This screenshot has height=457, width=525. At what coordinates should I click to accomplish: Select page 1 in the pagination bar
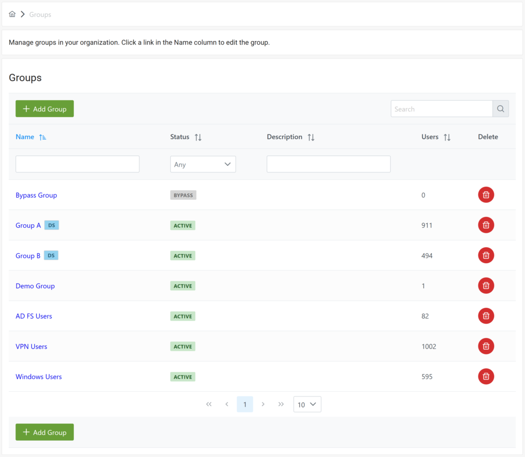point(245,404)
